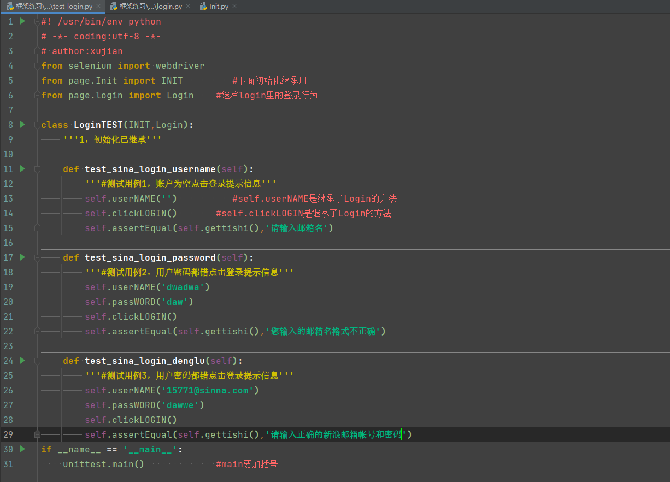Click the fold end marker at line 22
The height and width of the screenshot is (482, 670).
(x=37, y=331)
